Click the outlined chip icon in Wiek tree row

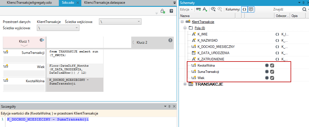tap(272, 78)
